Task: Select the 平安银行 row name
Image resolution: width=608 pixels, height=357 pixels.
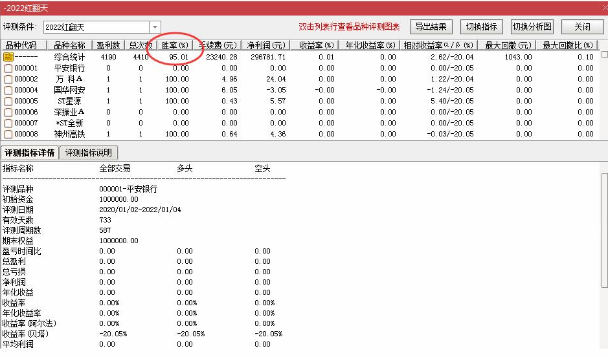Action: click(69, 68)
